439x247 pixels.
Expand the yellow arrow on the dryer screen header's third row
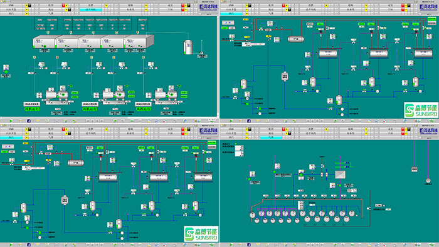point(246,138)
